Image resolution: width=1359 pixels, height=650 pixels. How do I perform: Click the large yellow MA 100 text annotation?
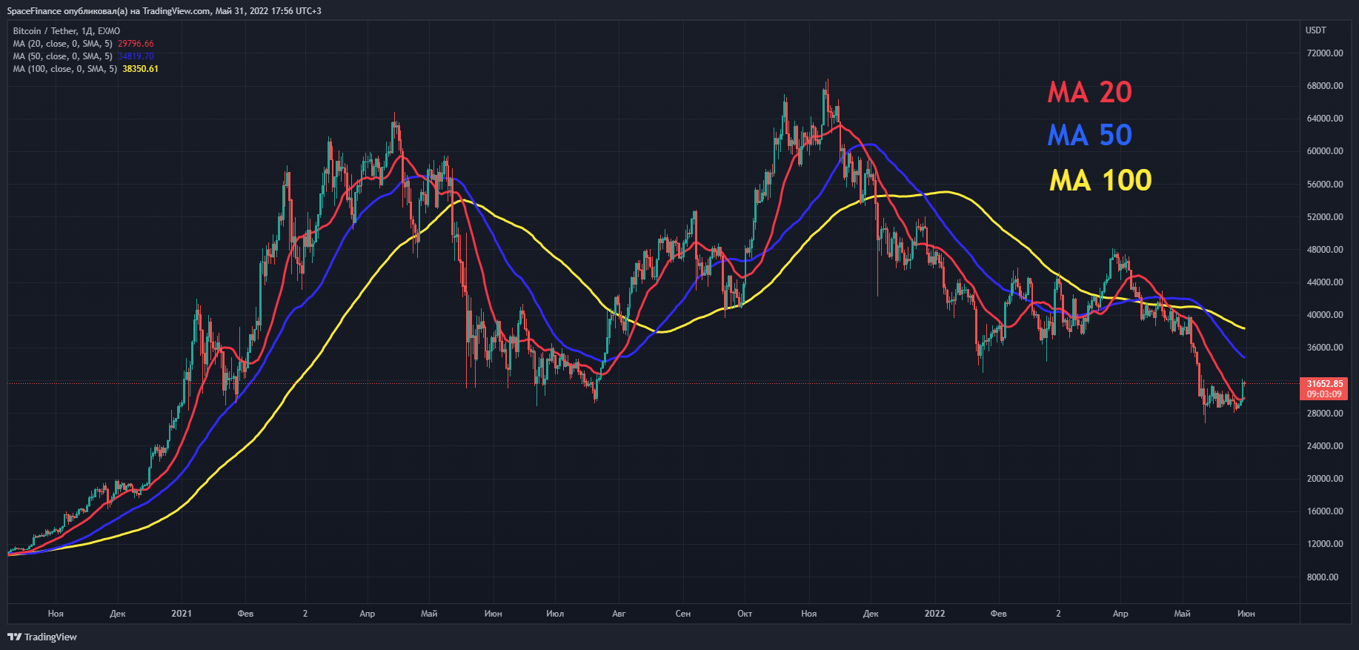[x=1100, y=180]
